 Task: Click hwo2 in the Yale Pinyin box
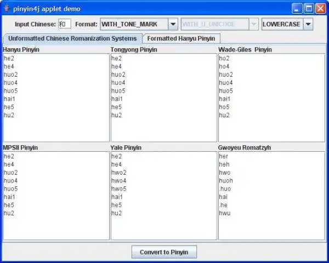coord(119,173)
